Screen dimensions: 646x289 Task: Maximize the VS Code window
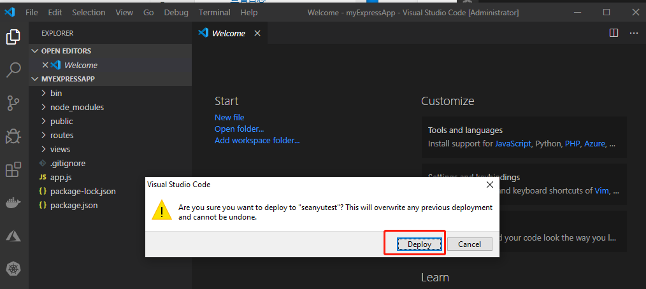click(x=607, y=12)
